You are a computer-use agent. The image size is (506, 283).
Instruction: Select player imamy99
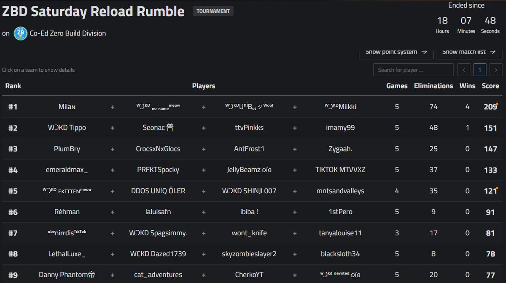click(x=340, y=128)
